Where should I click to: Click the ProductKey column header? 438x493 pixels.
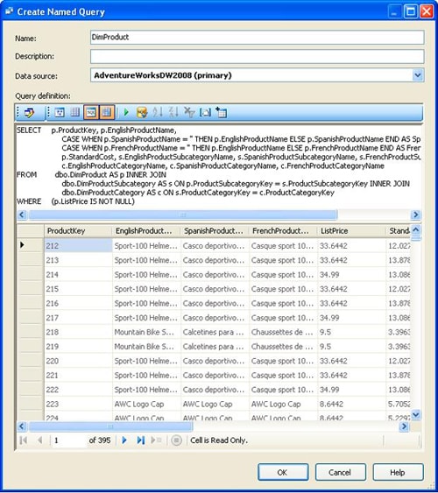78,231
